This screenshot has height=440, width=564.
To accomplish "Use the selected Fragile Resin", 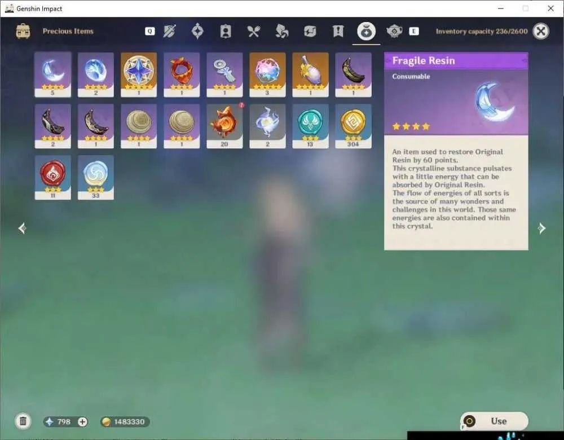I will click(x=494, y=421).
